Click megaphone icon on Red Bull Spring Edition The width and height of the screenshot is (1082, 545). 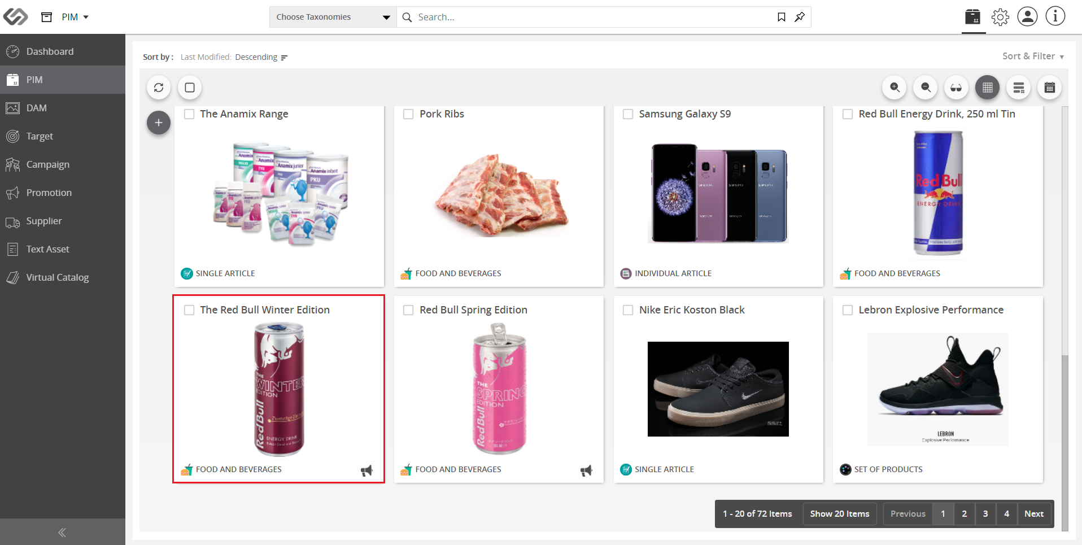click(x=586, y=470)
